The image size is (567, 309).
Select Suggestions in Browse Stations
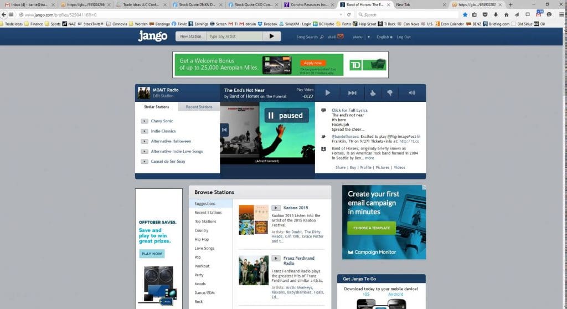211,204
